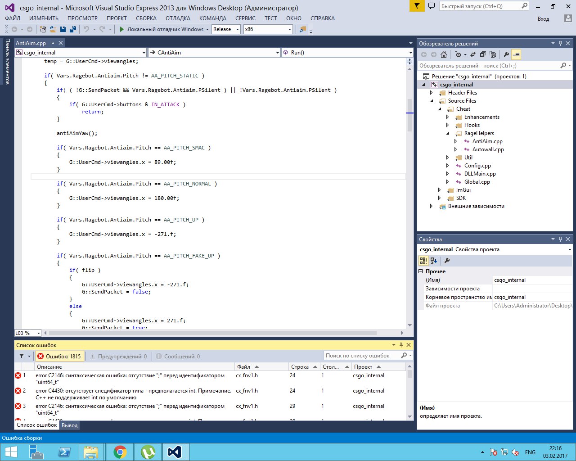This screenshot has width=576, height=461.
Task: Open the notifications flag icon
Action: pos(417,6)
